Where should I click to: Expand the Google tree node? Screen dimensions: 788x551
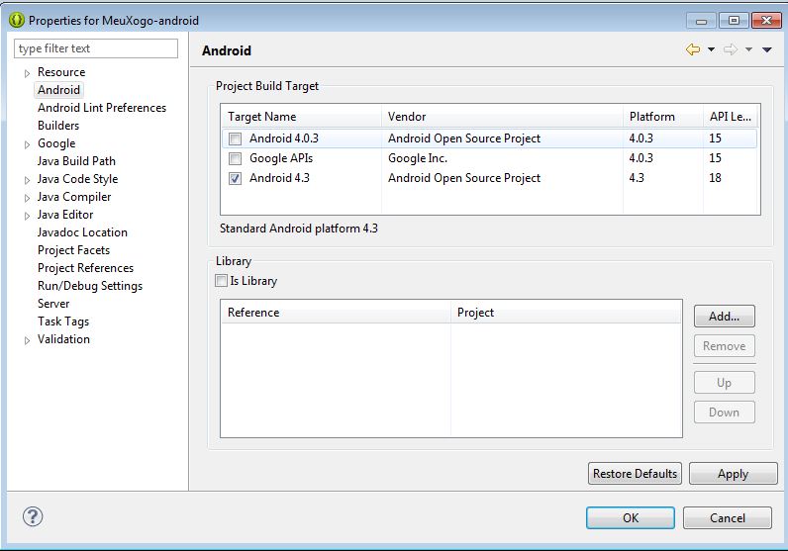point(27,144)
